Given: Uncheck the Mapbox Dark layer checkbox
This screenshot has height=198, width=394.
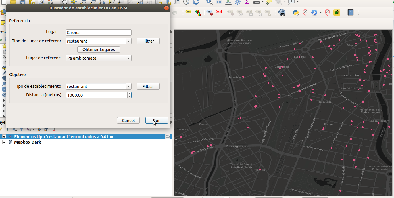Looking at the screenshot, I should pyautogui.click(x=4, y=142).
